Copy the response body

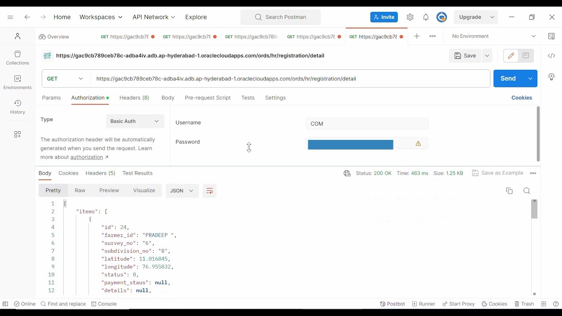coord(509,191)
